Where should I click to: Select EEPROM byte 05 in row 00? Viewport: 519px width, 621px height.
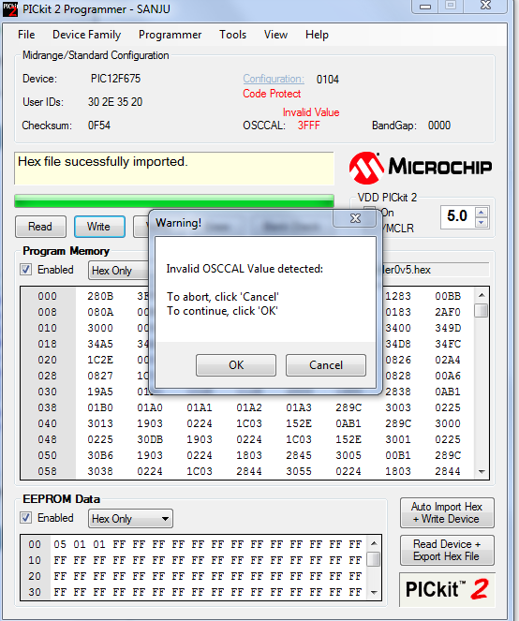pos(60,544)
